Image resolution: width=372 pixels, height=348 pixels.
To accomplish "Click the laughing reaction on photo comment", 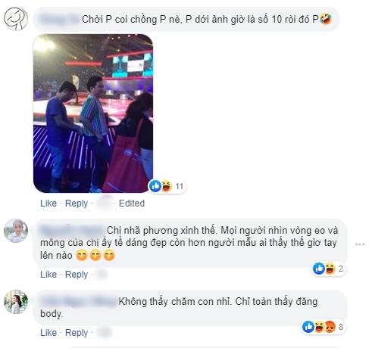I will pyautogui.click(x=166, y=186).
